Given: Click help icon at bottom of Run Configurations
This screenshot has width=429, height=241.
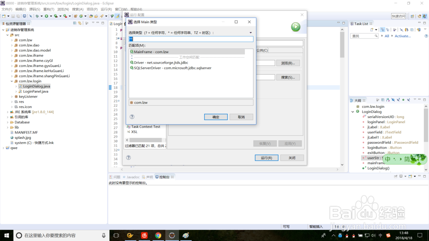Looking at the screenshot, I should pyautogui.click(x=128, y=158).
